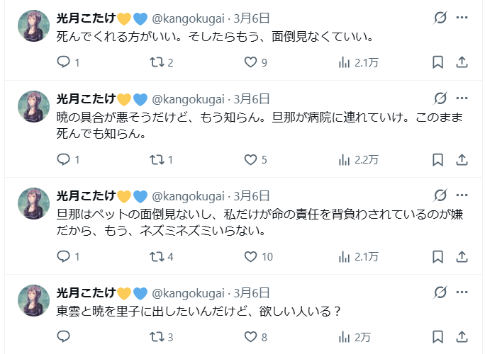The image size is (485, 354).
Task: Like the second post with 5 likes
Action: pos(250,159)
